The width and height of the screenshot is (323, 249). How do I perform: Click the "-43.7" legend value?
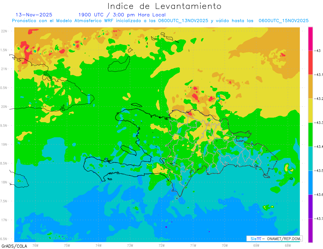(319, 218)
